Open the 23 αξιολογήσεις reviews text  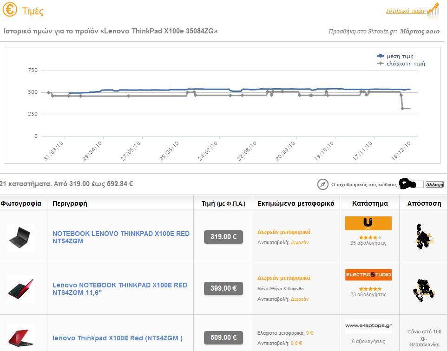368,294
